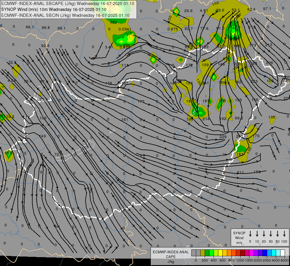Click the map value '36.4'
Viewport: 290px width, 266px height.
tap(28, 81)
